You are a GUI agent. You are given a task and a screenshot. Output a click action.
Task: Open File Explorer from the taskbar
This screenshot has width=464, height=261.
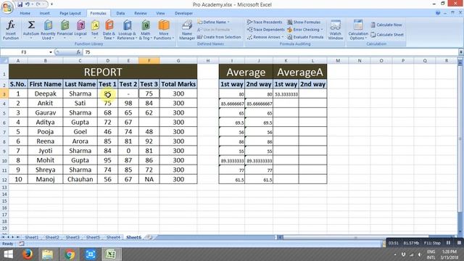point(47,254)
